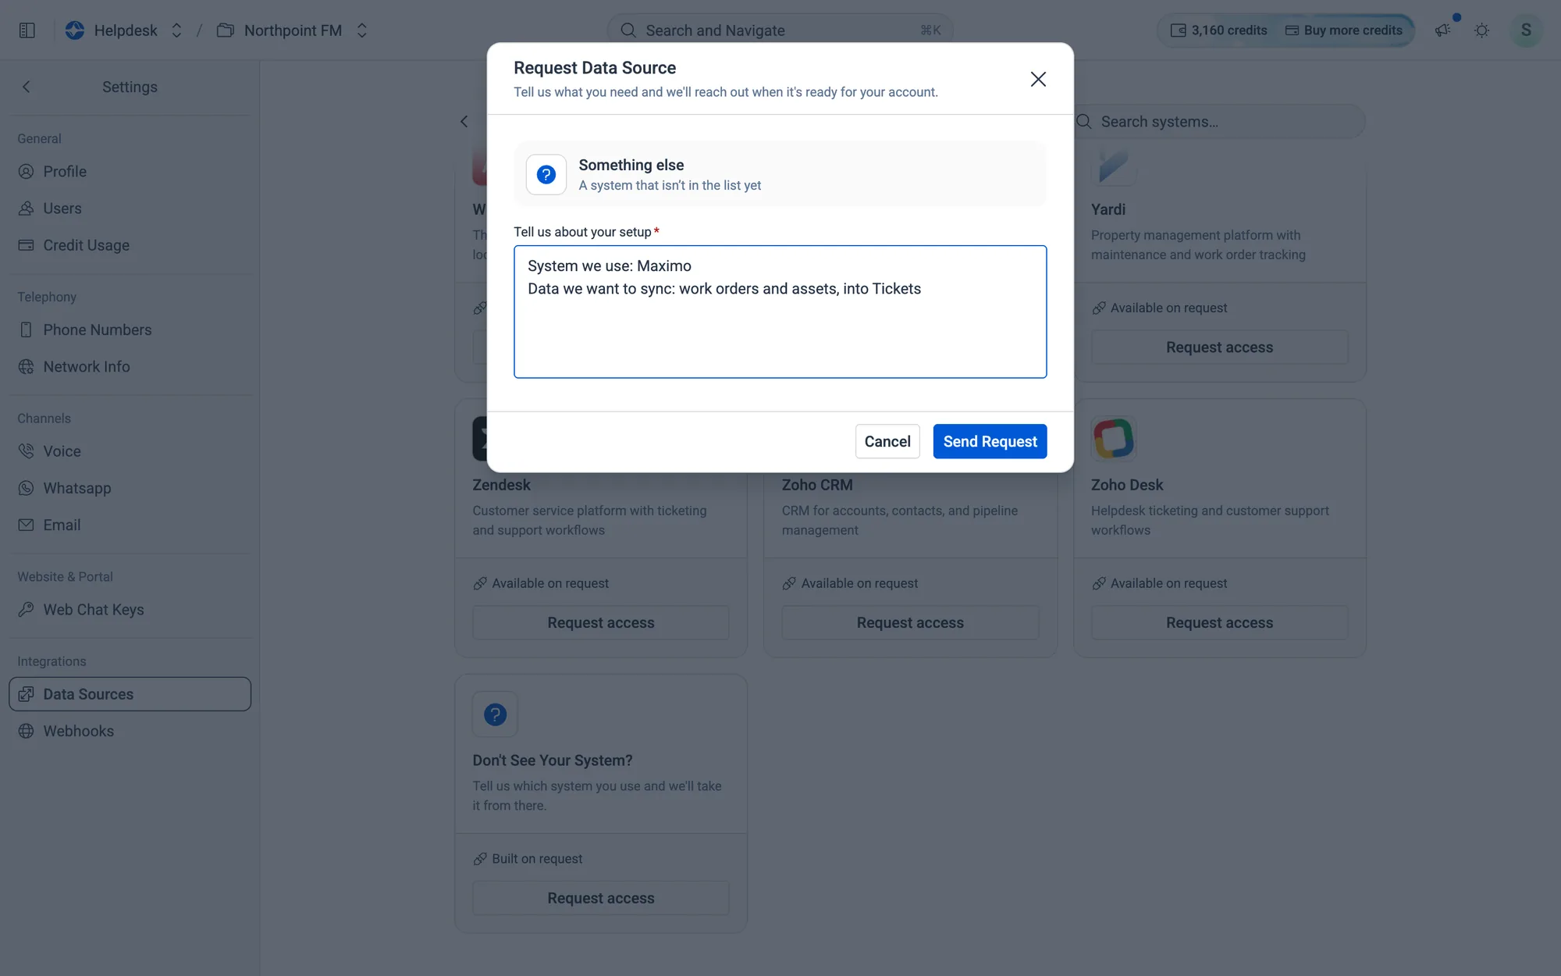1561x976 pixels.
Task: Toggle the sidebar panel icon
Action: [x=27, y=30]
